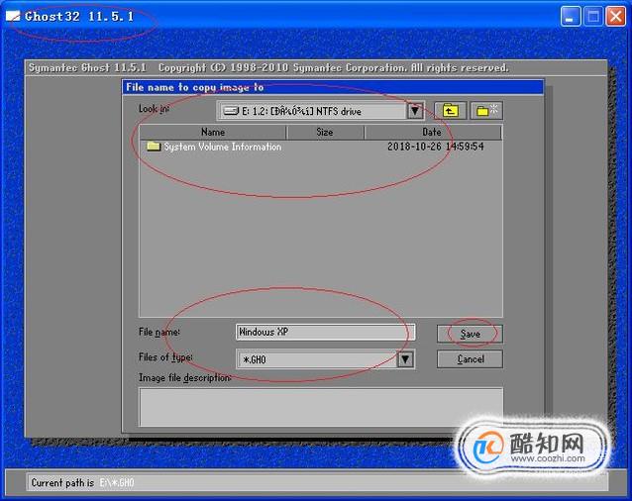Click the Cancel button
Screen dimensions: 632x501
coord(470,358)
